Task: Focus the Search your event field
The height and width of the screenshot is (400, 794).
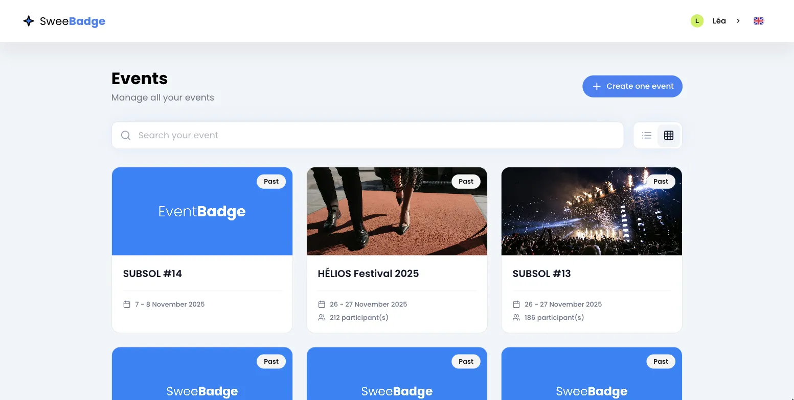Action: [368, 135]
